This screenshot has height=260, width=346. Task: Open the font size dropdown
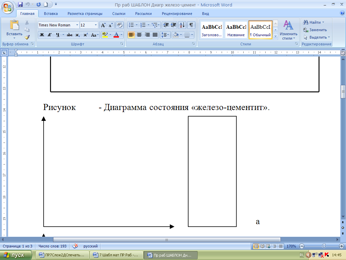point(96,25)
